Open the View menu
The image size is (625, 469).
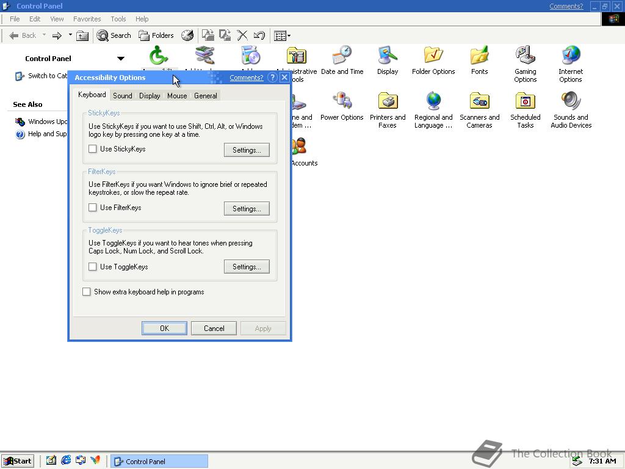coord(57,19)
